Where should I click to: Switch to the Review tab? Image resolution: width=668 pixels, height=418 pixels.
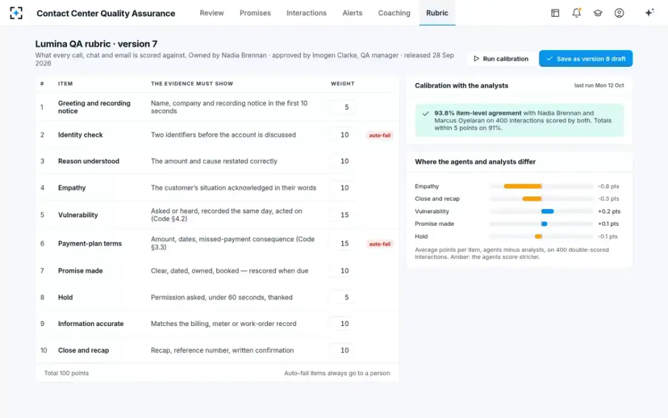tap(212, 13)
